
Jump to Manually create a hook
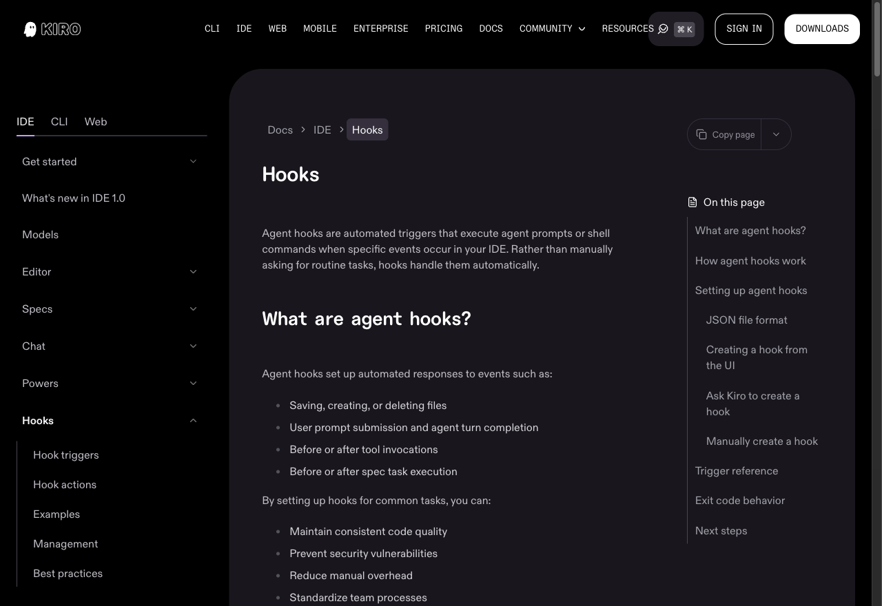click(761, 441)
